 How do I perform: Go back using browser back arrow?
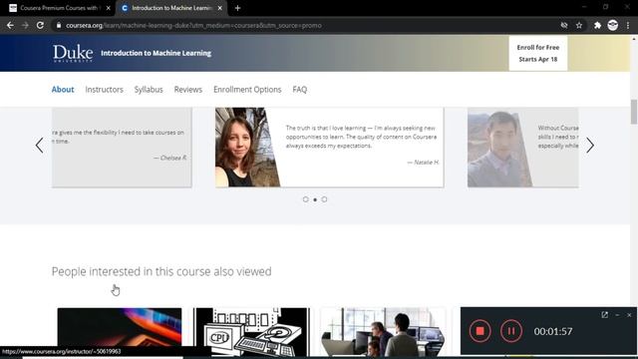point(10,25)
